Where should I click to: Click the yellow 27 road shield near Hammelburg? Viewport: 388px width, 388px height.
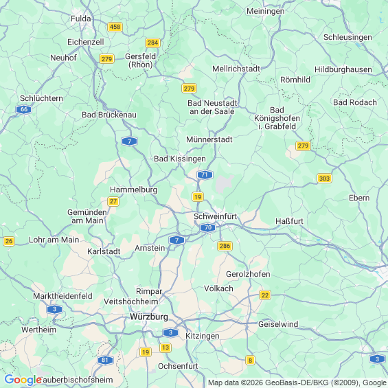click(x=113, y=201)
